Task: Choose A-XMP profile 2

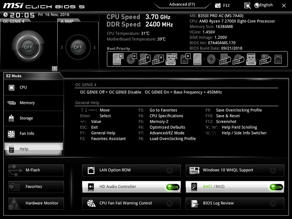Action: click(62, 47)
